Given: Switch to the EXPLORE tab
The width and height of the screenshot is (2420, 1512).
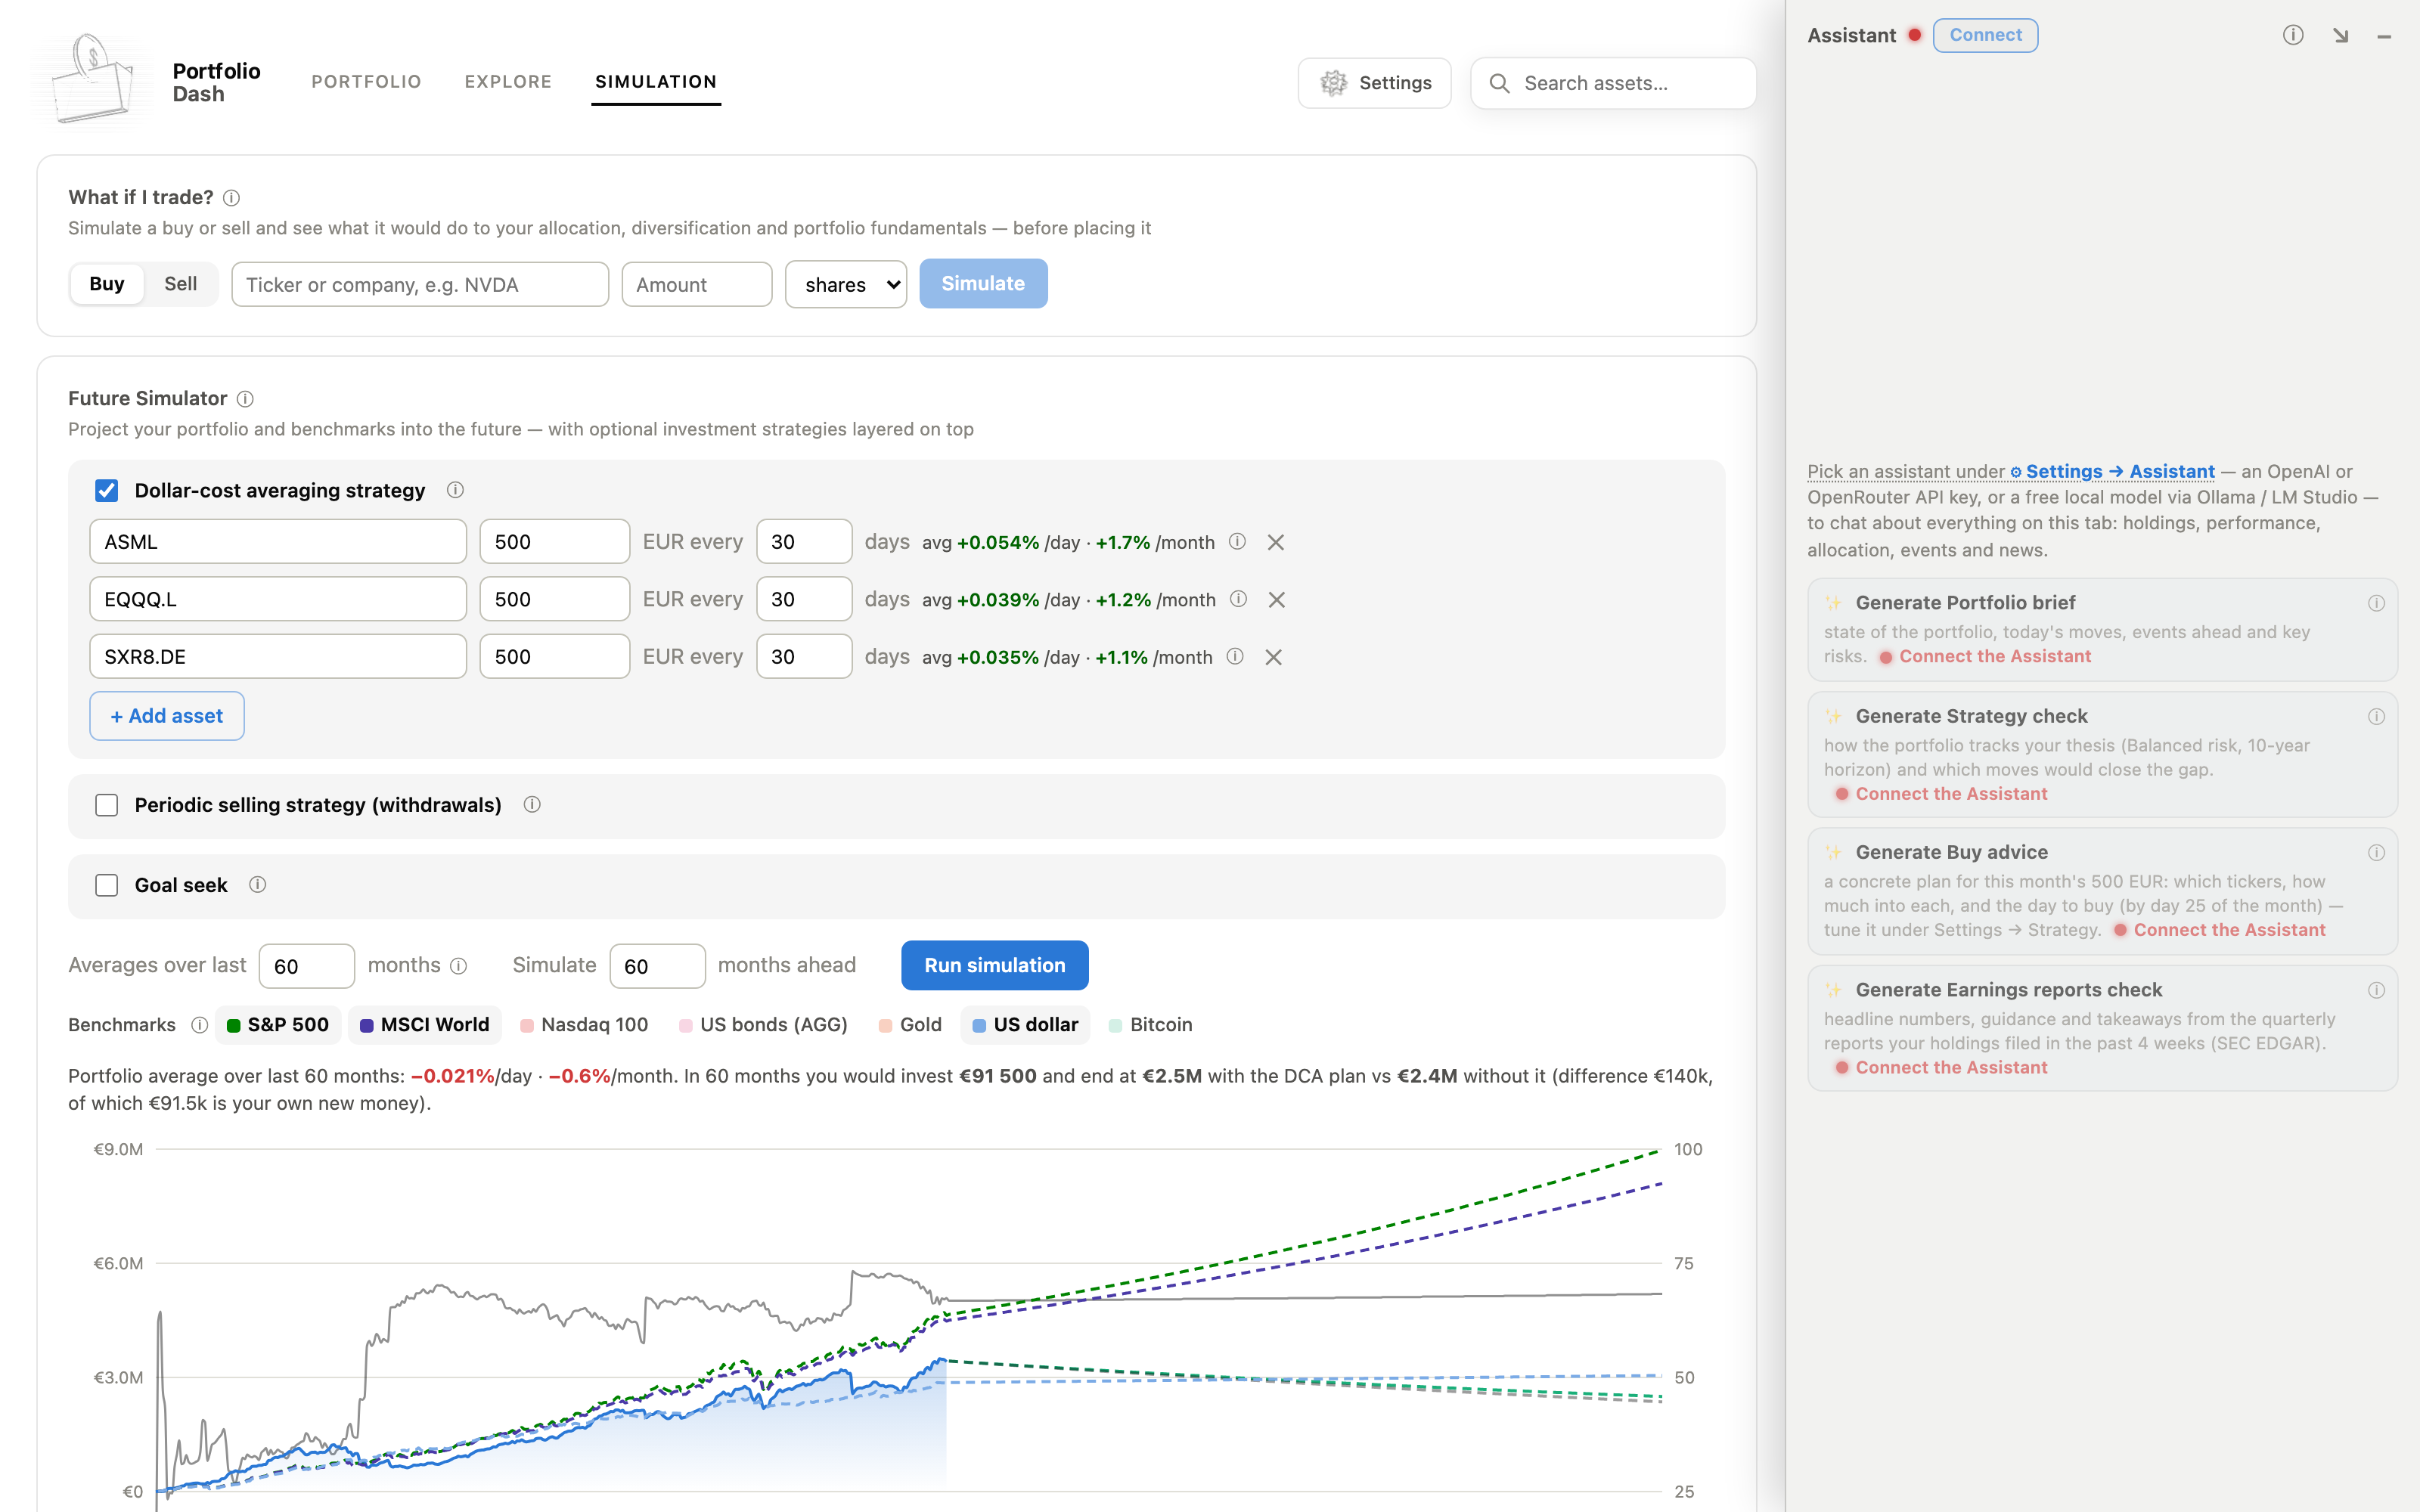Looking at the screenshot, I should point(508,82).
